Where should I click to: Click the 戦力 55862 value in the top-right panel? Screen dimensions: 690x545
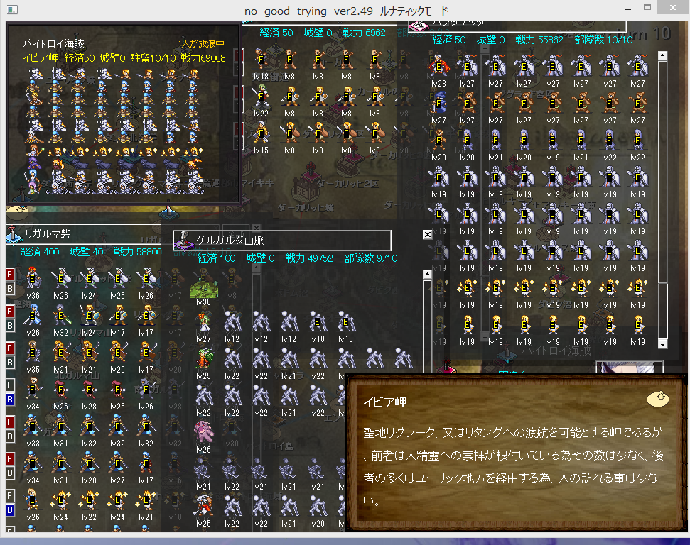tap(539, 40)
